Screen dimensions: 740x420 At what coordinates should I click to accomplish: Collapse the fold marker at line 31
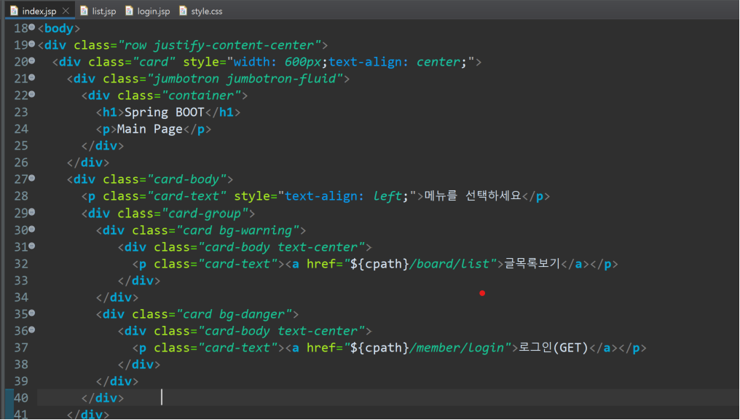coord(31,246)
